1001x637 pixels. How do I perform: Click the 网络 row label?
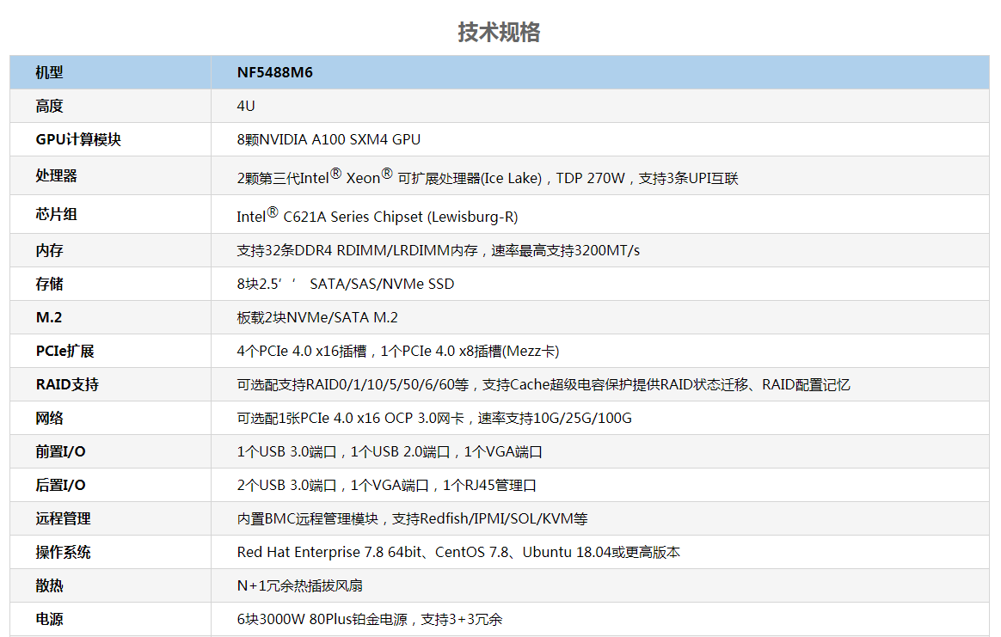[49, 418]
